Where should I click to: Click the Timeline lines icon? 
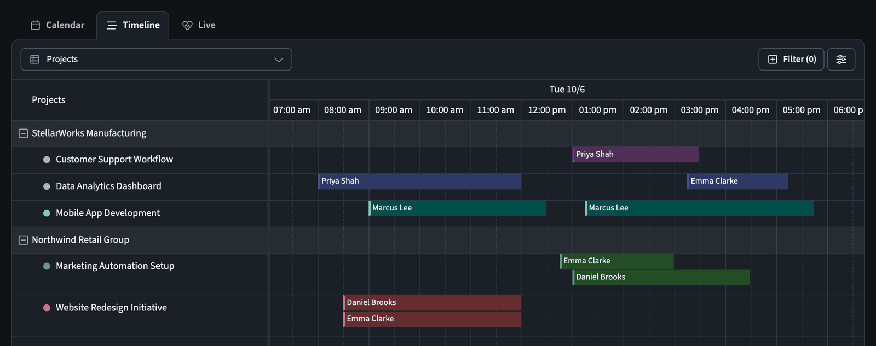112,25
